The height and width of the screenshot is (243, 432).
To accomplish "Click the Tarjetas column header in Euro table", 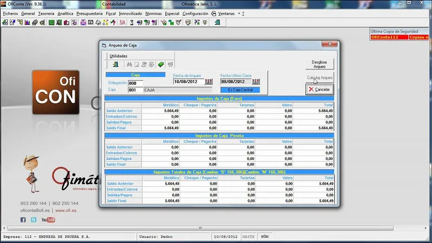I will point(236,105).
